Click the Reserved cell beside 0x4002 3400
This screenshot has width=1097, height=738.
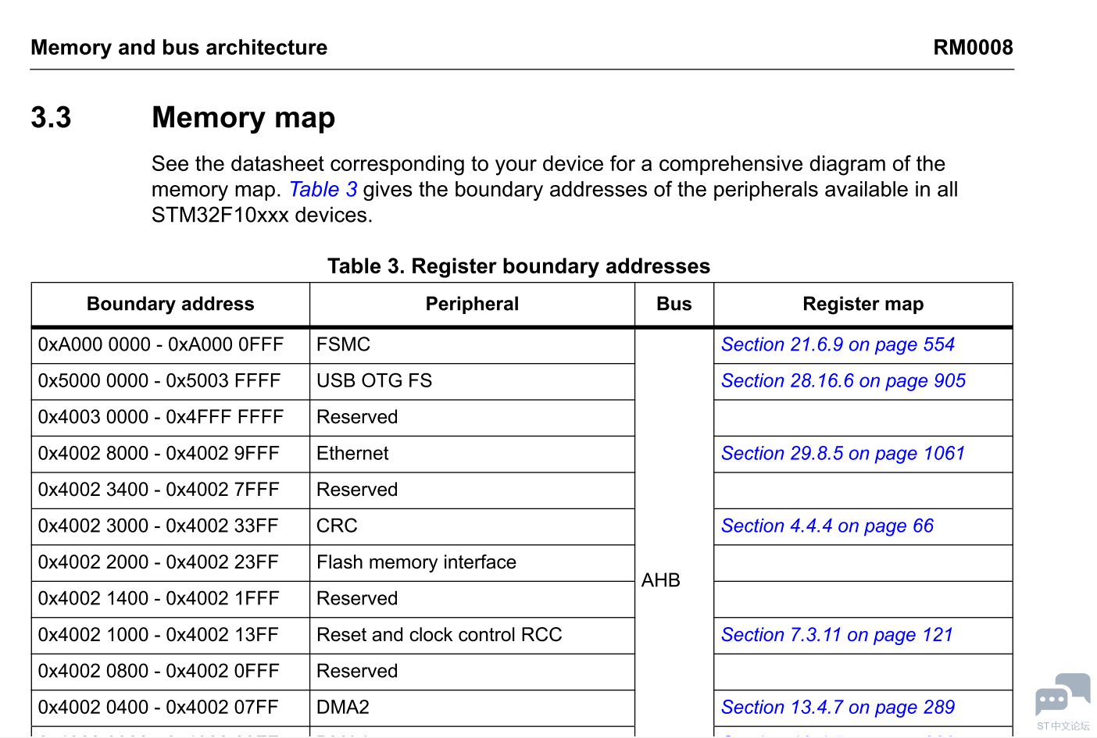[x=472, y=490]
